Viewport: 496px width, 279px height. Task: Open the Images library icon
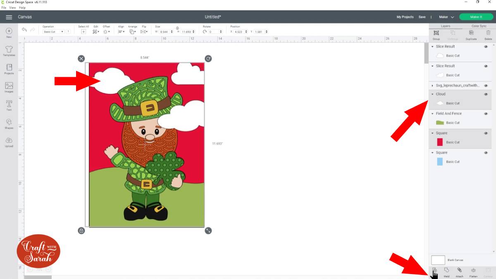(x=9, y=87)
